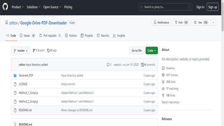Image resolution: width=224 pixels, height=126 pixels.
Task: Open Added Method 1 and Method 2 commit for Method_1_Script.js
Action: coord(77,93)
